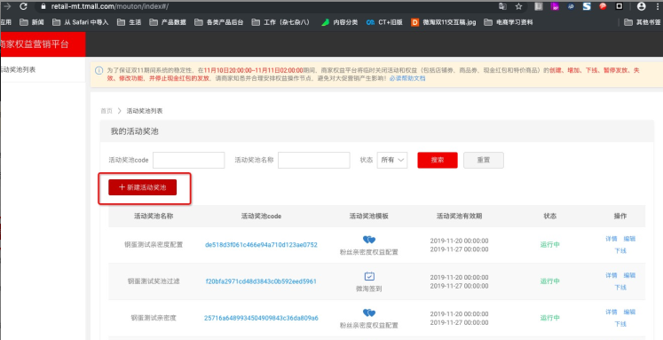Click the calendar check icon for 微淘签到
The width and height of the screenshot is (663, 340).
(x=369, y=276)
